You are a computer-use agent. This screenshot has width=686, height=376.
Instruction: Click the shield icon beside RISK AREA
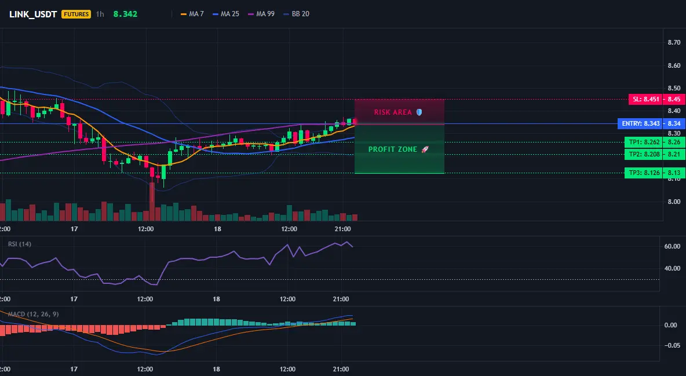tap(419, 112)
